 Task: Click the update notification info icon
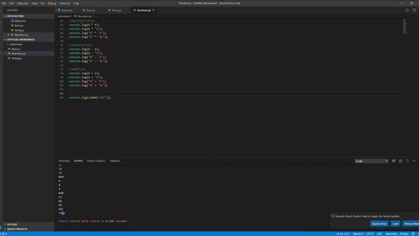click(333, 216)
